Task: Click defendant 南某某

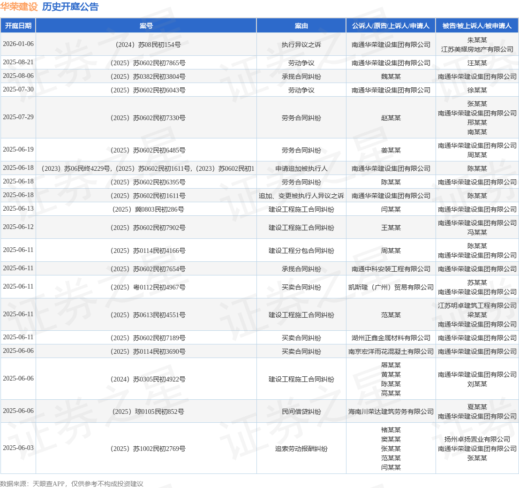Action: pyautogui.click(x=477, y=132)
